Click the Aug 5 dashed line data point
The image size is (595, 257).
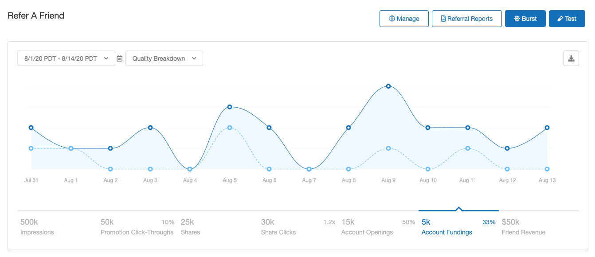230,128
